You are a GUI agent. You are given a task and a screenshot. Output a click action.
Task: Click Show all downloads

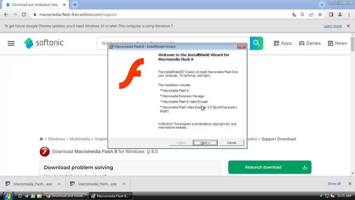tap(334, 184)
